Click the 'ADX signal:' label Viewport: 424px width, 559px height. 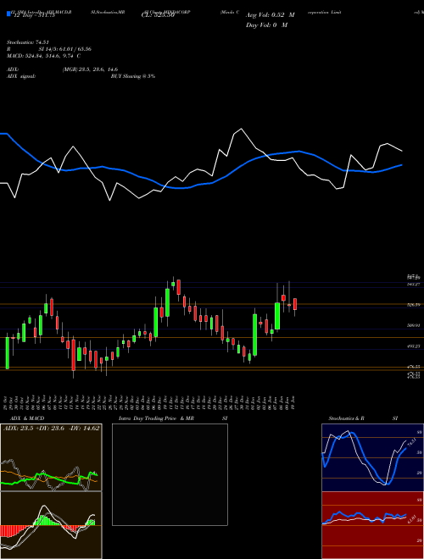[21, 76]
